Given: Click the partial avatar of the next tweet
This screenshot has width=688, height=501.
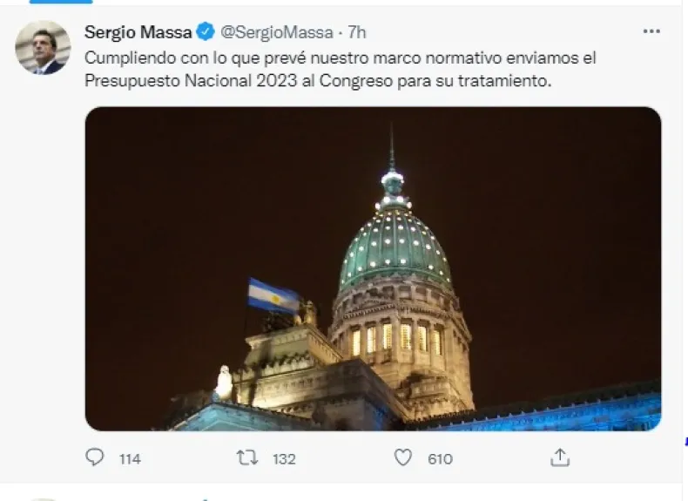Looking at the screenshot, I should pos(43,499).
